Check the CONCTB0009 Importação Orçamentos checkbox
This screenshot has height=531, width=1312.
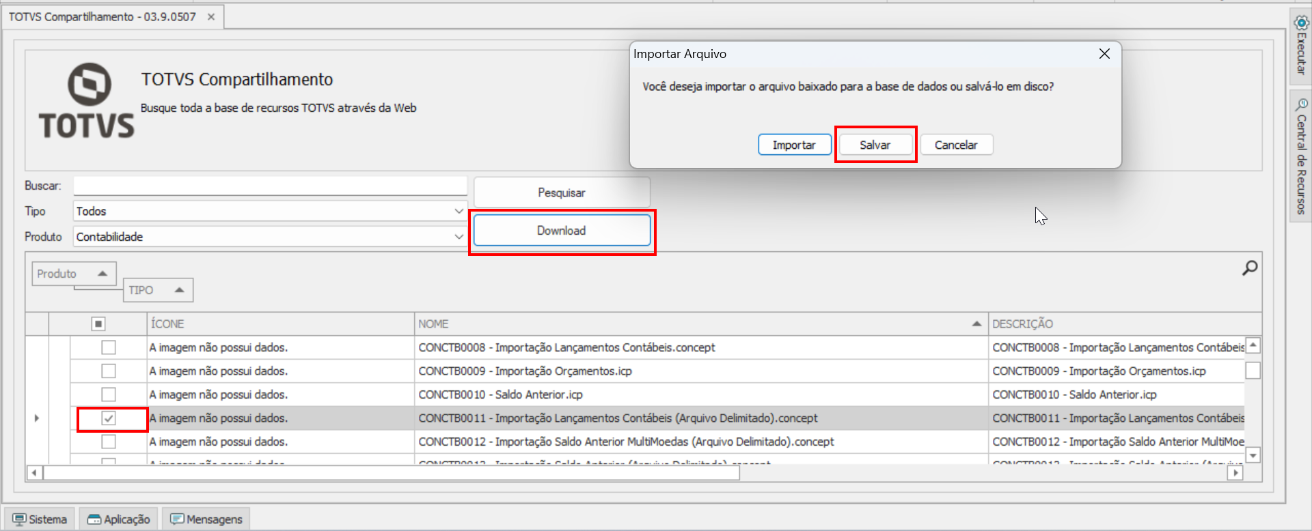(109, 371)
